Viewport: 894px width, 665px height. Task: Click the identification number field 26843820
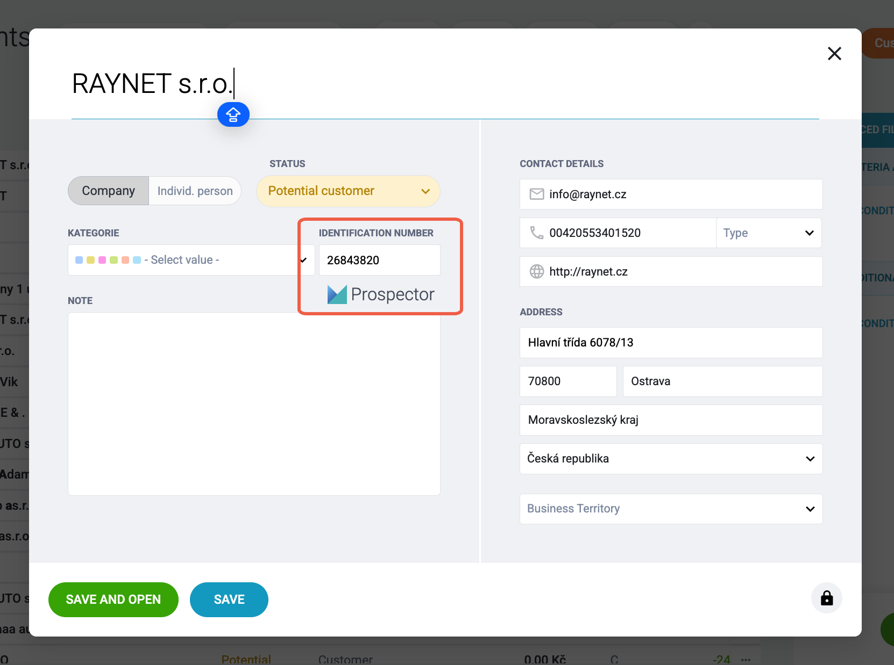tap(379, 260)
